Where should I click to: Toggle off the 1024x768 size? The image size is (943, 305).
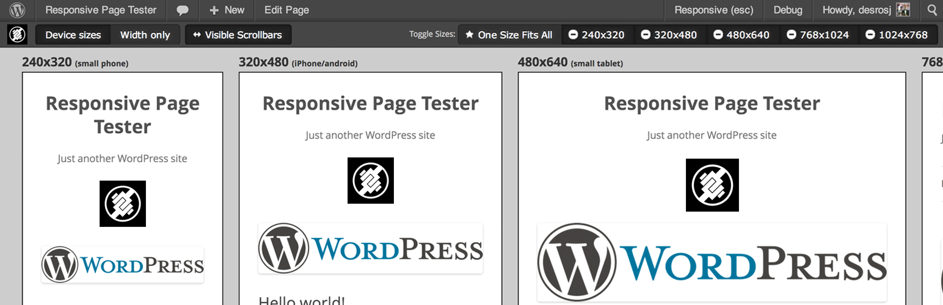(898, 35)
